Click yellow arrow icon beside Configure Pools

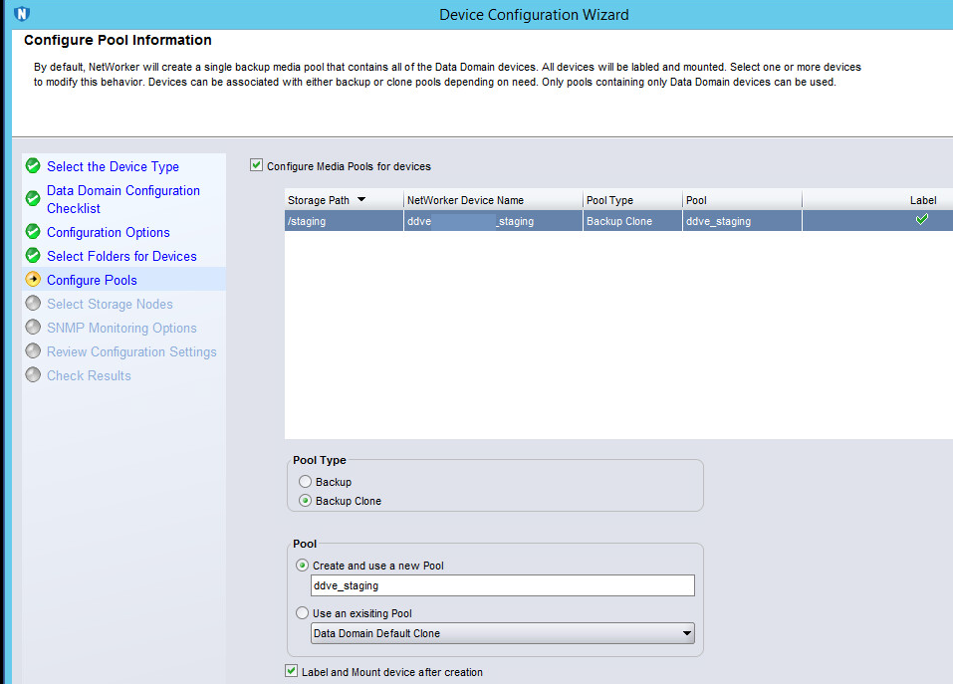click(33, 280)
